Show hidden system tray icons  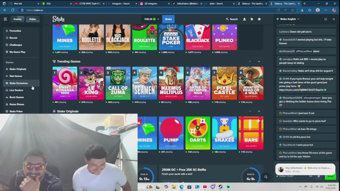(x=300, y=187)
